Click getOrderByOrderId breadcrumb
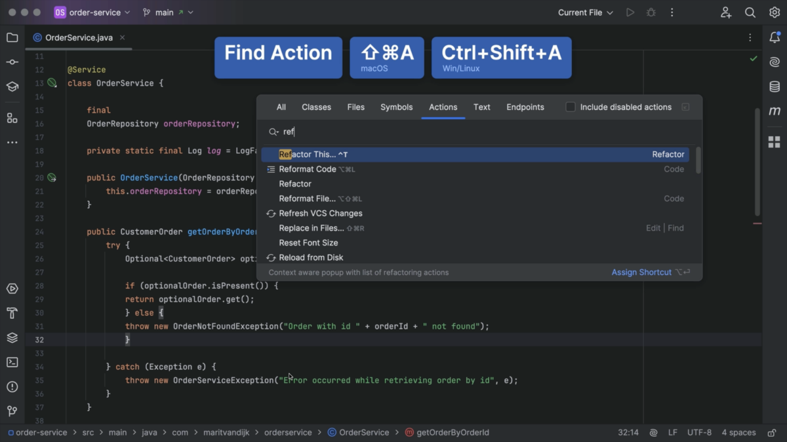 click(x=447, y=433)
